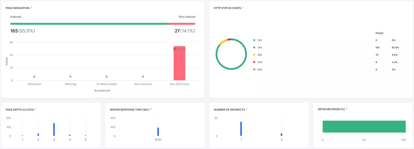
Task: Open the HTTP Status Codes info icon
Action: pyautogui.click(x=243, y=8)
